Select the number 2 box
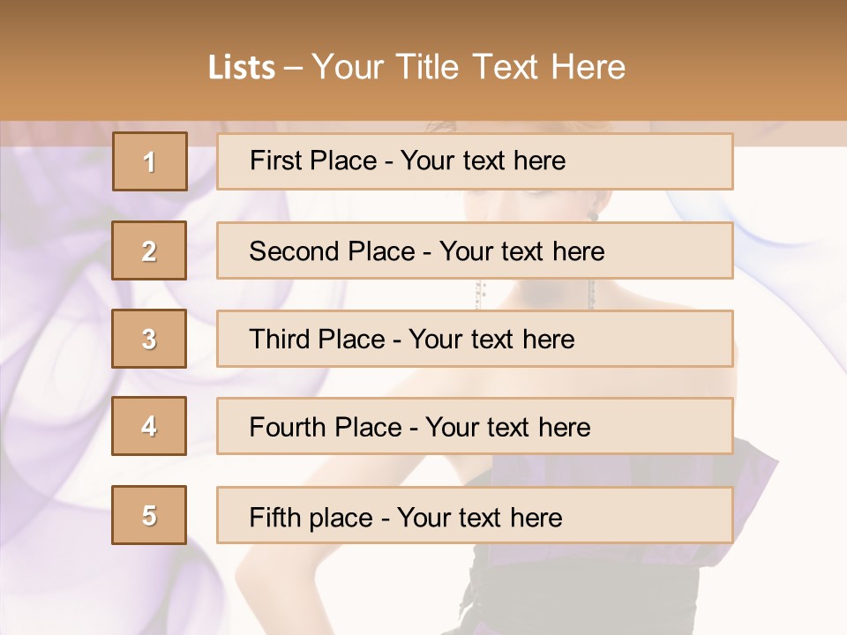The width and height of the screenshot is (847, 635). 149,250
